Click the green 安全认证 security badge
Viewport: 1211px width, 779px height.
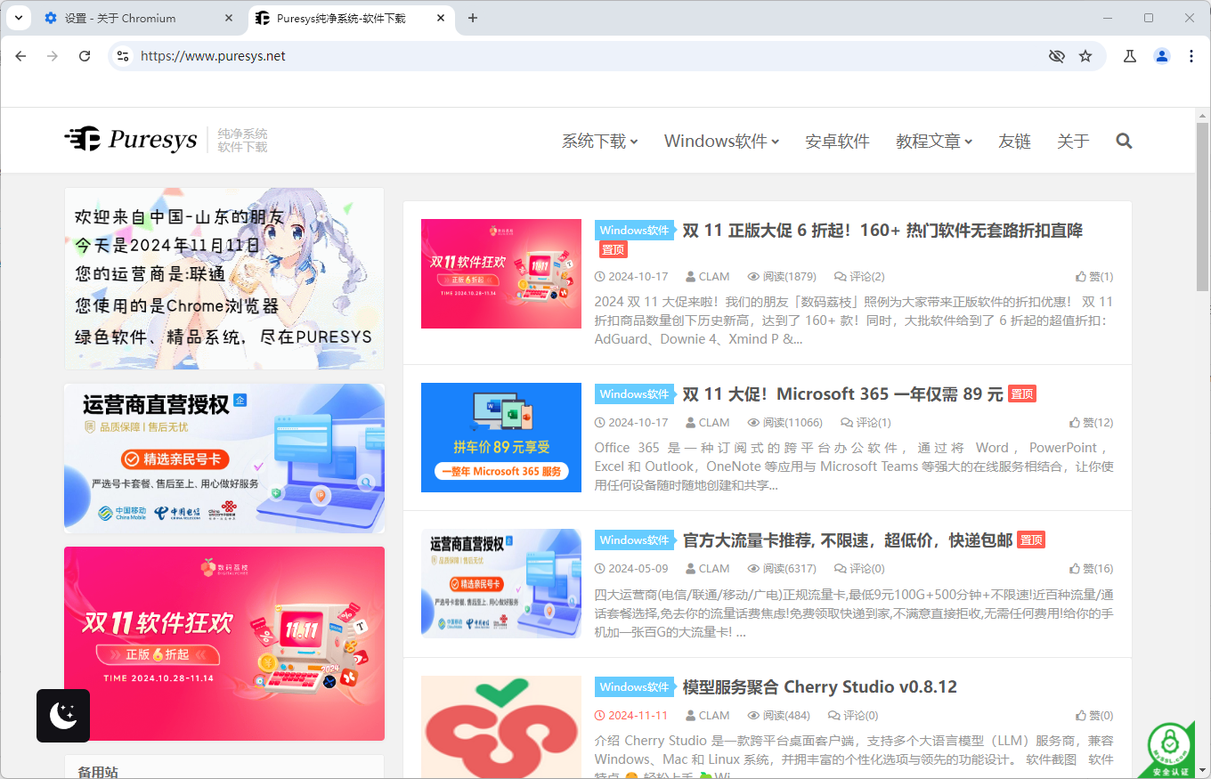[1171, 746]
